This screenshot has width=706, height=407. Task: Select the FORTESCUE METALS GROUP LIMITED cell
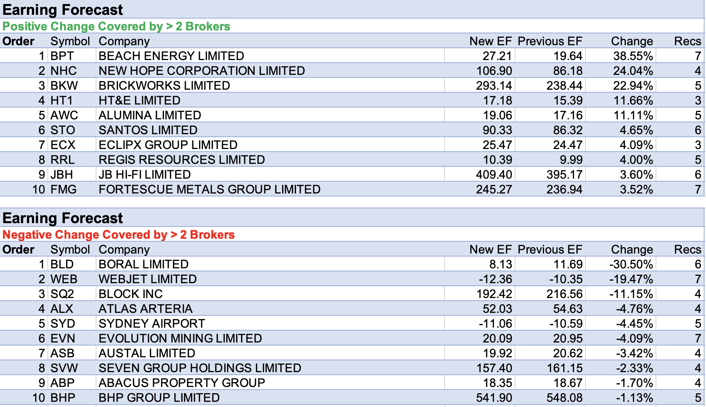pos(209,189)
